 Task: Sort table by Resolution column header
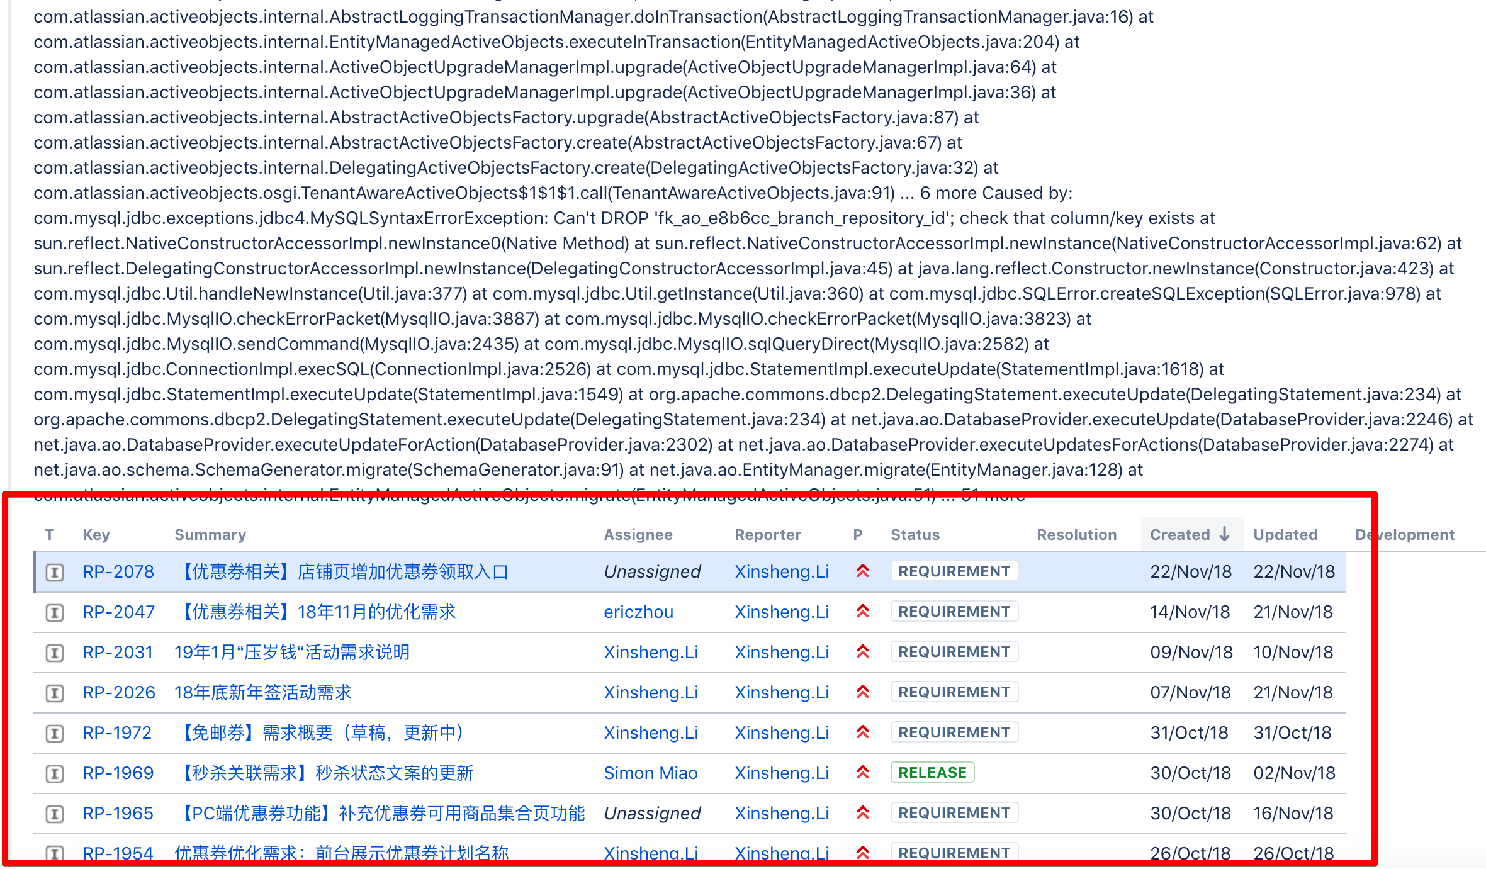click(x=1077, y=535)
